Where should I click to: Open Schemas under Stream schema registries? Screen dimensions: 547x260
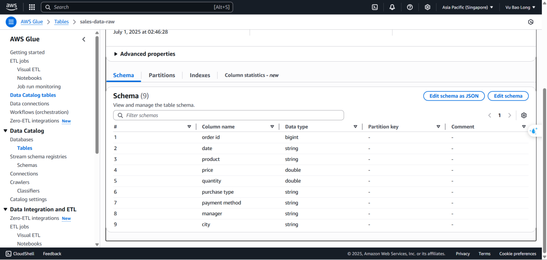coord(27,165)
